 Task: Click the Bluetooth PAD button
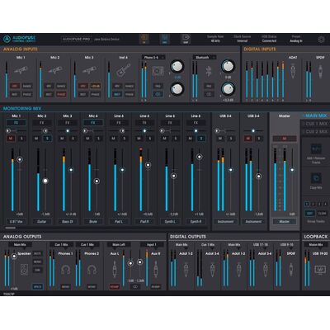(x=209, y=86)
